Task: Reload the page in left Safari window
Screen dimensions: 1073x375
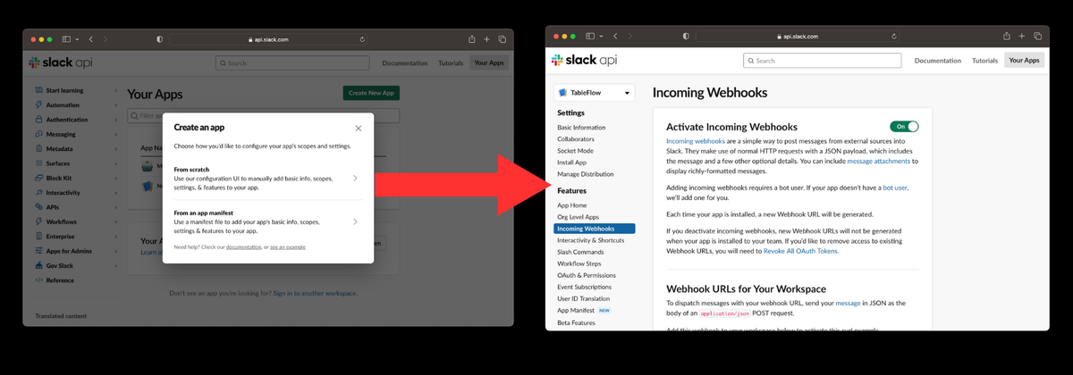Action: point(362,39)
